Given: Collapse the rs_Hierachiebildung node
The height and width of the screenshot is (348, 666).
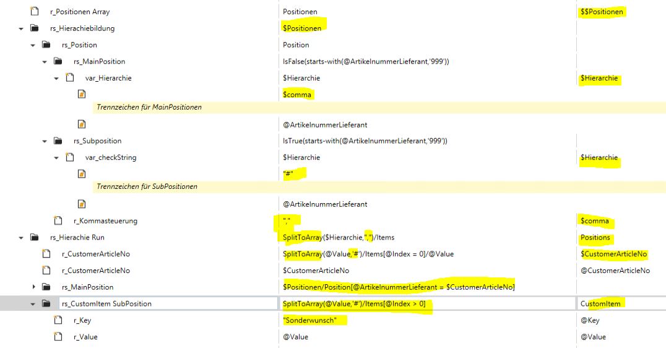Looking at the screenshot, I should coord(21,28).
